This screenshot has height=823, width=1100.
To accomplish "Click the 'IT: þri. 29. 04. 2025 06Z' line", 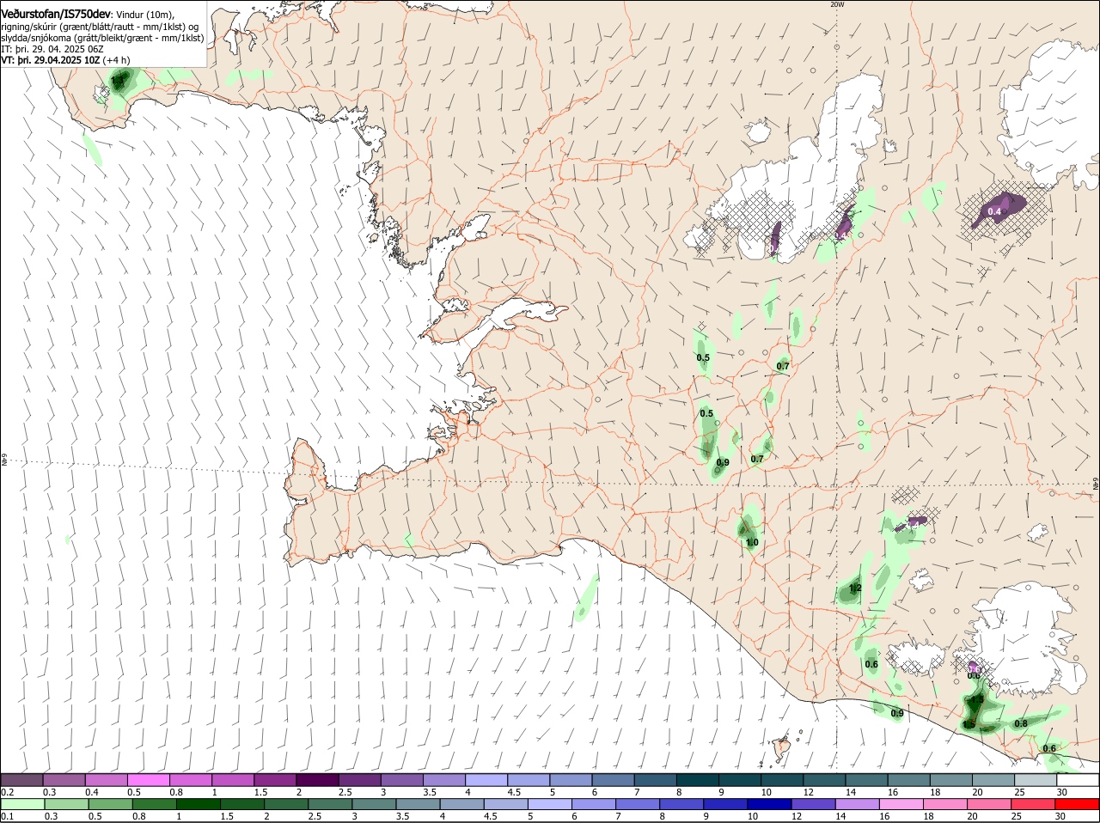I will pyautogui.click(x=52, y=49).
